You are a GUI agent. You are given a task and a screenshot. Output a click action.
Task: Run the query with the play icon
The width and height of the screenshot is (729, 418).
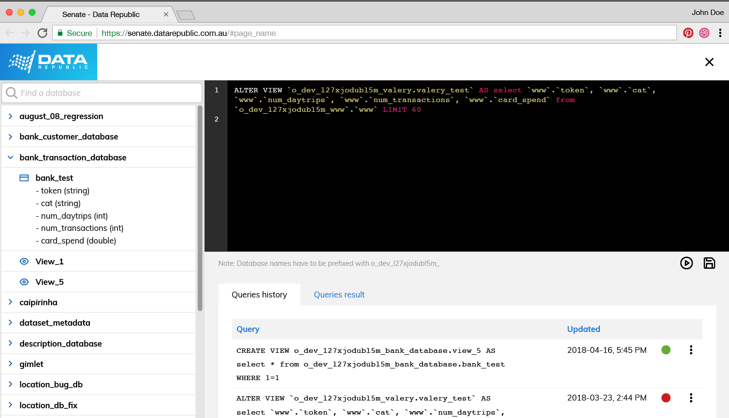(686, 263)
